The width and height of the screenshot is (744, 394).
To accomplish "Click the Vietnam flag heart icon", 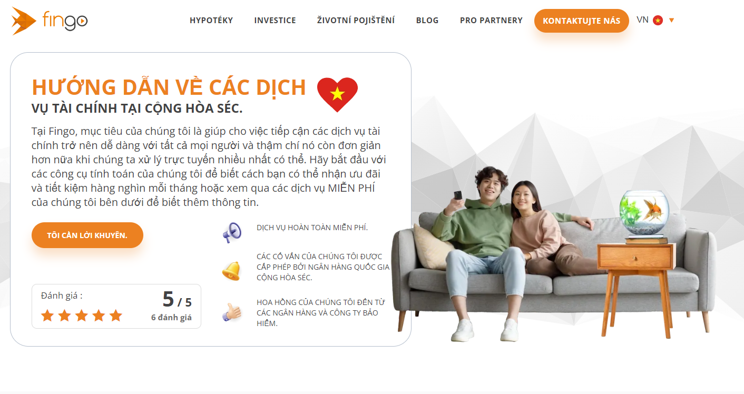I will [337, 94].
